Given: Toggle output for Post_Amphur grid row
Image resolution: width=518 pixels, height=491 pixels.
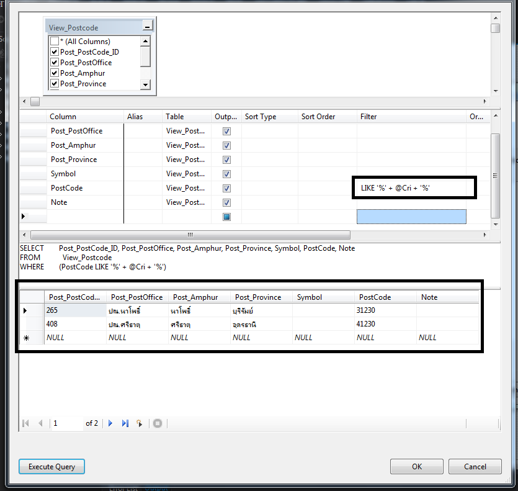Looking at the screenshot, I should (x=226, y=145).
